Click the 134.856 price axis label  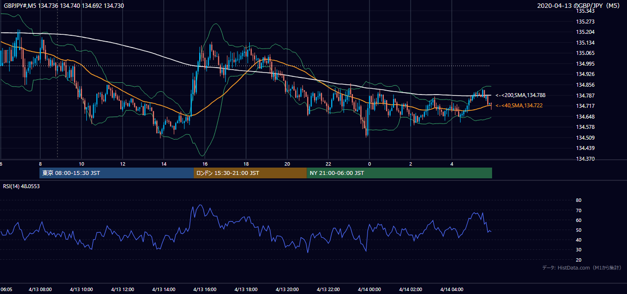(x=585, y=85)
